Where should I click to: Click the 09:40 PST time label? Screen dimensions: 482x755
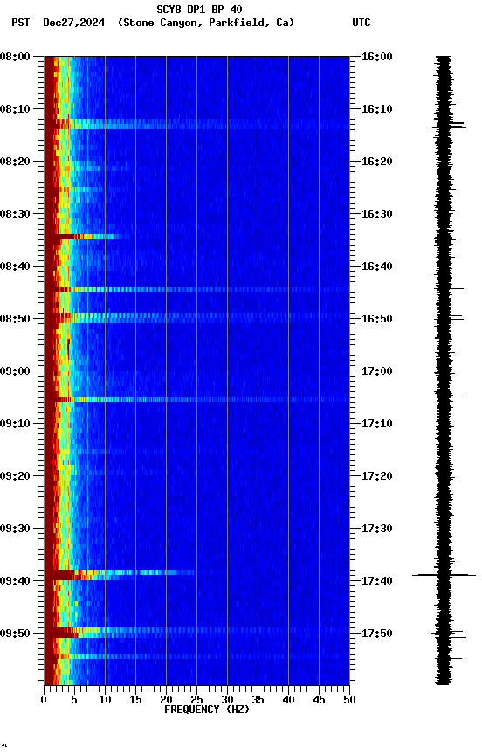[x=15, y=581]
